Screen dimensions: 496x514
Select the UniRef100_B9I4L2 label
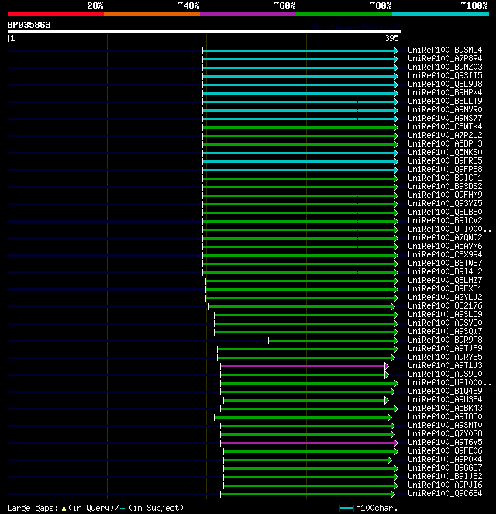coord(445,271)
